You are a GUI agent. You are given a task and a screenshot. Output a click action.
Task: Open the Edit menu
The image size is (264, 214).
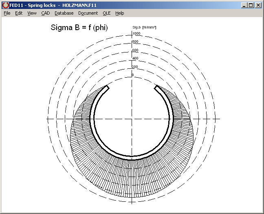pos(19,13)
